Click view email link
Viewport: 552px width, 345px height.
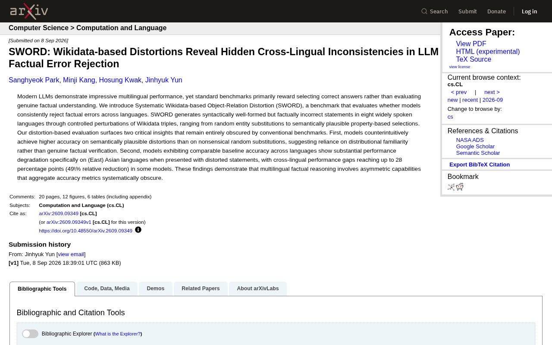tap(71, 254)
